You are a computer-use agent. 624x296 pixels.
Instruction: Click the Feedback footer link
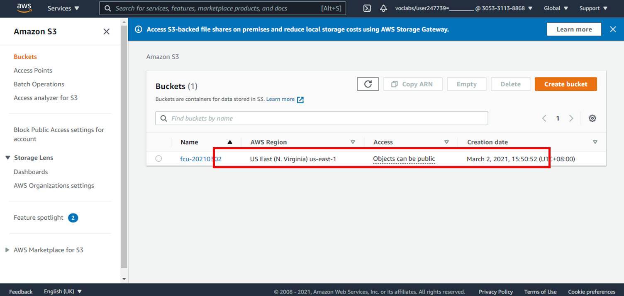click(21, 291)
